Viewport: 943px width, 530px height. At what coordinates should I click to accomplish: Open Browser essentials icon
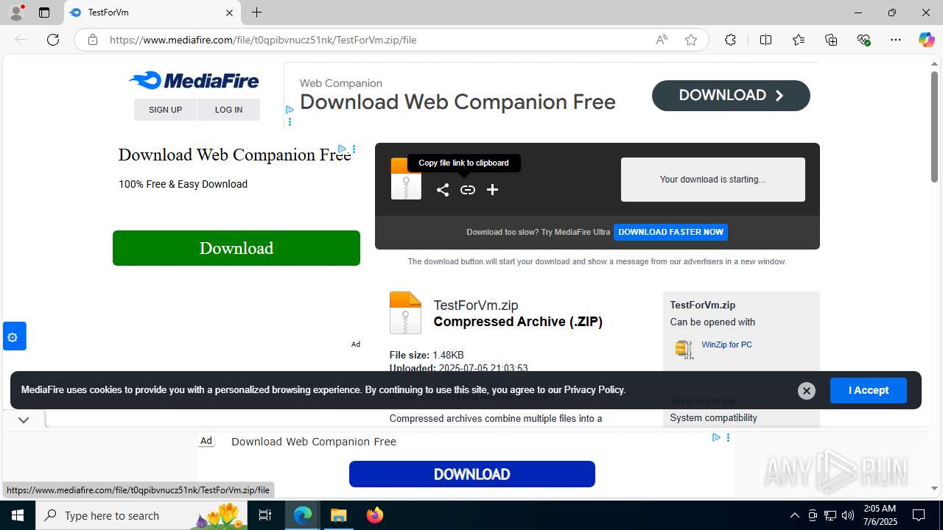tap(863, 40)
